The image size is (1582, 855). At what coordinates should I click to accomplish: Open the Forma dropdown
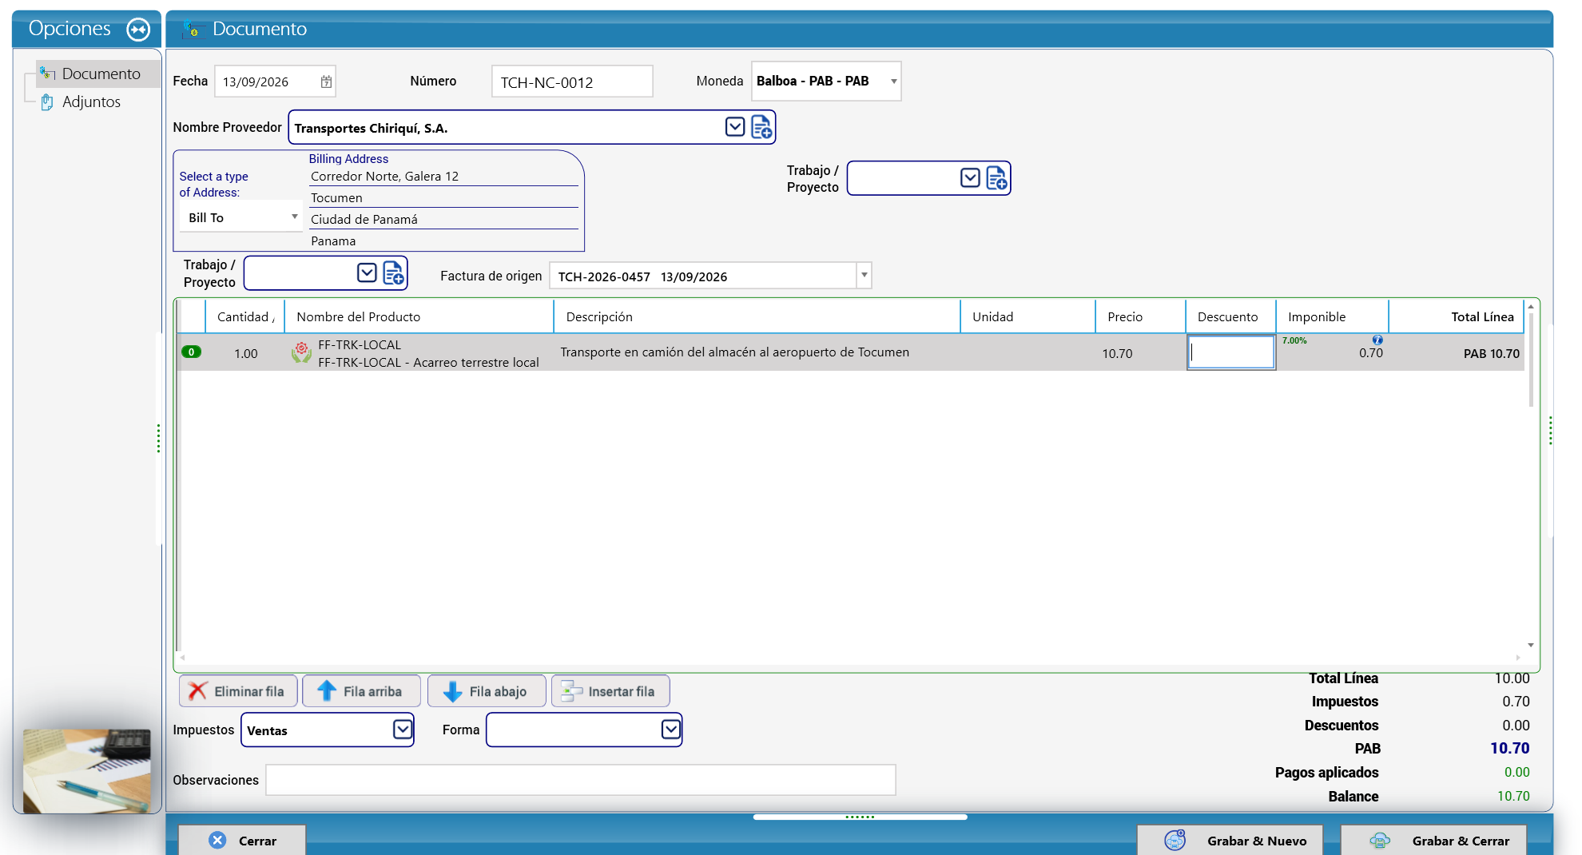[671, 730]
